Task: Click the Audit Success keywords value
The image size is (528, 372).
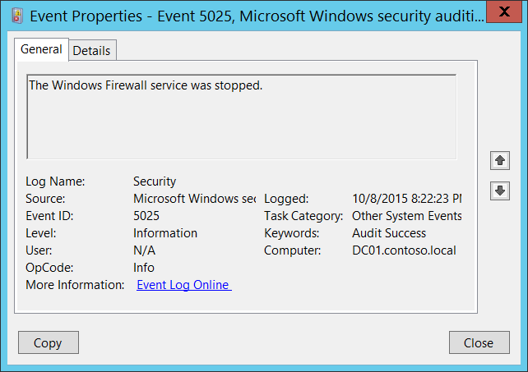Action: (x=389, y=233)
